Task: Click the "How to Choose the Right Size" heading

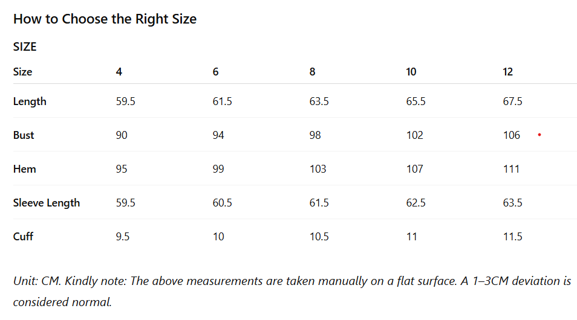Action: [105, 19]
